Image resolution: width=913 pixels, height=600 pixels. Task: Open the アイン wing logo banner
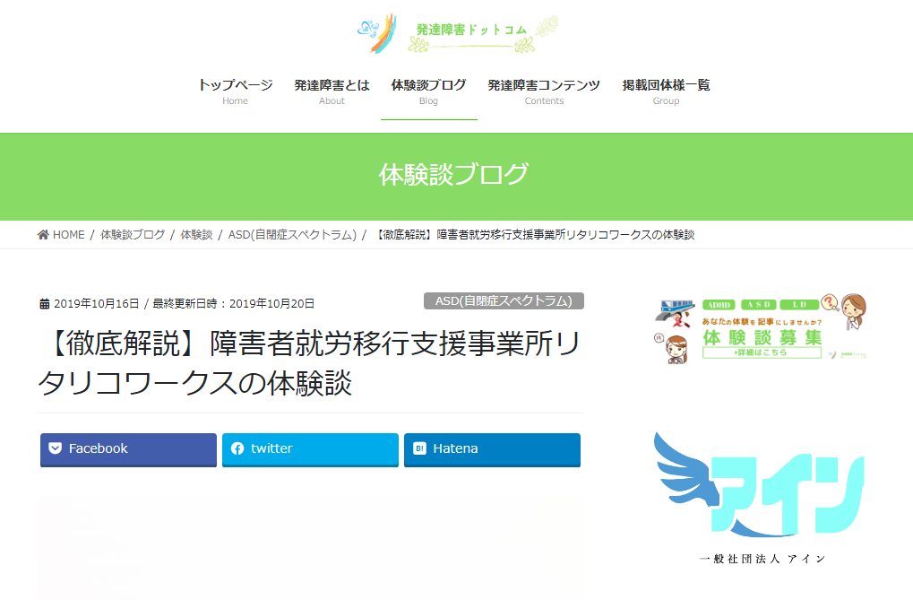click(762, 497)
